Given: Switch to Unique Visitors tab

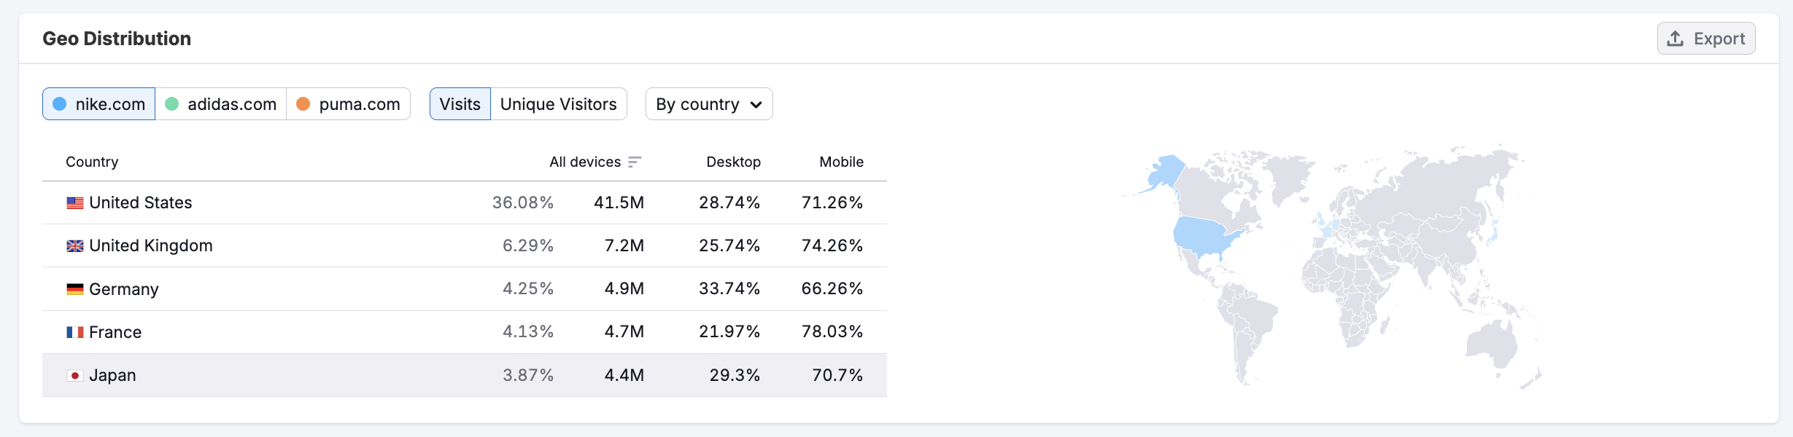Looking at the screenshot, I should tap(559, 104).
